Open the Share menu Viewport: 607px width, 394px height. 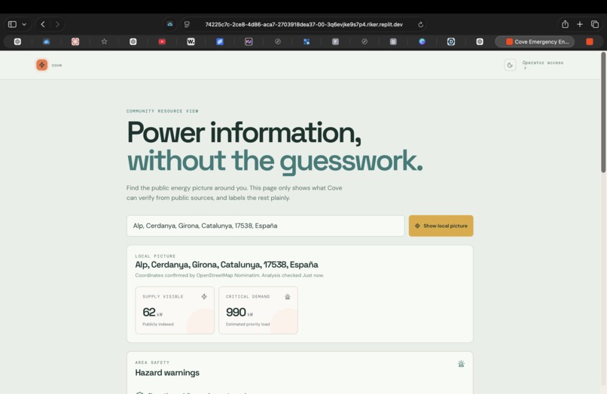pos(565,24)
